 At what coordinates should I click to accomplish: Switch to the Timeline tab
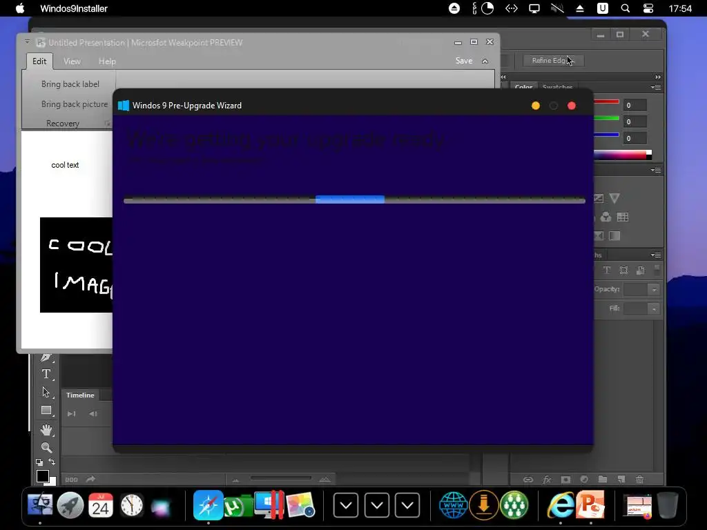[80, 395]
